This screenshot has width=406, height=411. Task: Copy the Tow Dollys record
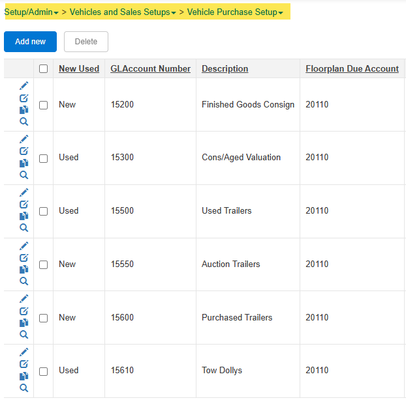pyautogui.click(x=24, y=376)
